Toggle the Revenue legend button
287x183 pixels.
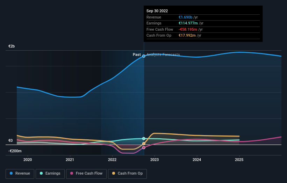20,174
